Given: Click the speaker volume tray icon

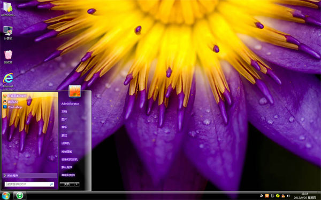Looking at the screenshot, I should pyautogui.click(x=288, y=196).
